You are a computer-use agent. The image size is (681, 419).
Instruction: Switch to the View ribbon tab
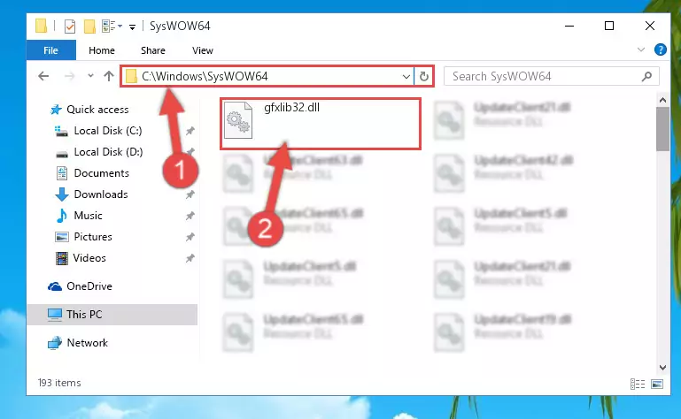pos(203,50)
